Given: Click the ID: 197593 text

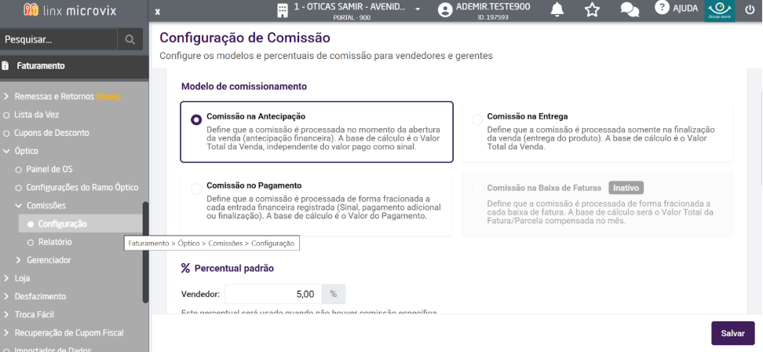Looking at the screenshot, I should [x=493, y=17].
